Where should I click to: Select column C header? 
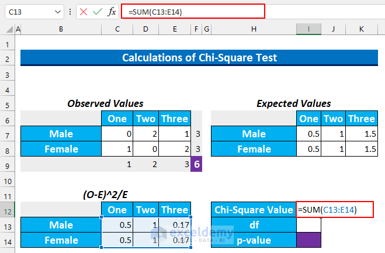tap(118, 29)
